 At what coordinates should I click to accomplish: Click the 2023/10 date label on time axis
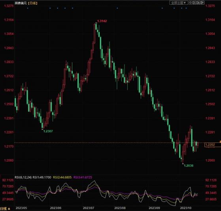tap(186, 208)
